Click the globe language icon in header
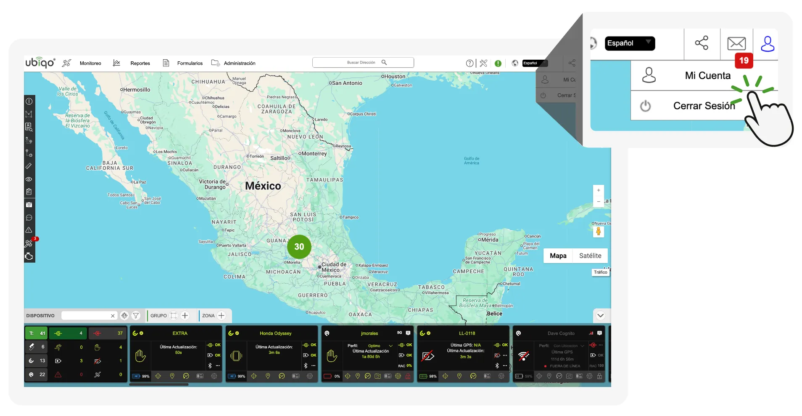 (x=515, y=63)
